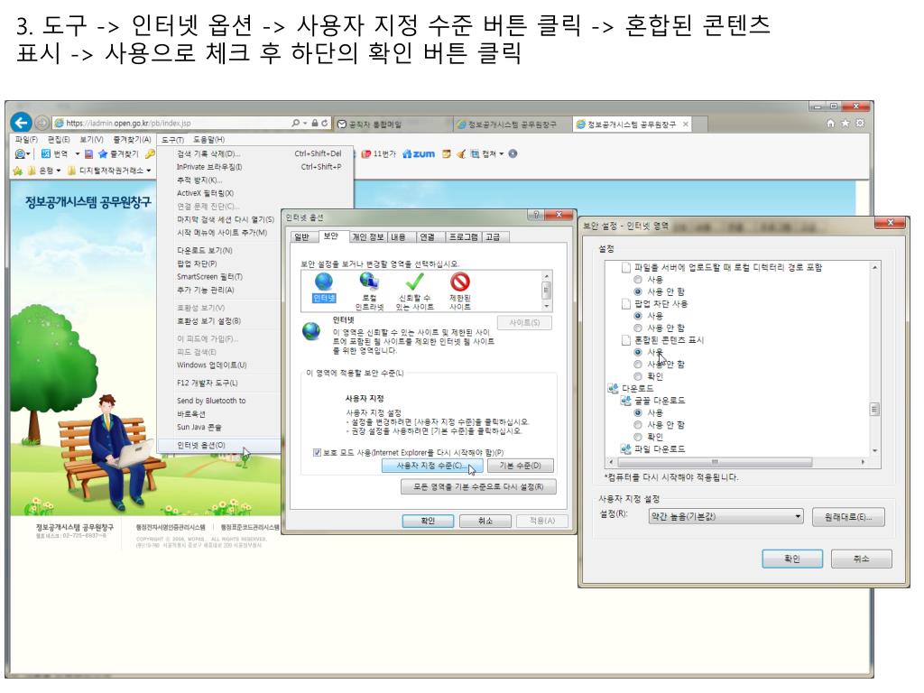The width and height of the screenshot is (924, 693).
Task: Click the 11번가 toolbar shortcut
Action: (x=379, y=153)
